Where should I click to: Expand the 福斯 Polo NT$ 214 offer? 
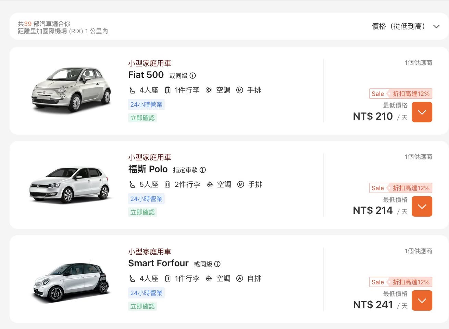[x=422, y=206]
